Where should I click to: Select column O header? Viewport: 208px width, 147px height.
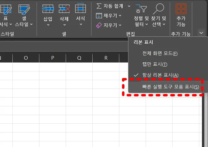(x=26, y=58)
